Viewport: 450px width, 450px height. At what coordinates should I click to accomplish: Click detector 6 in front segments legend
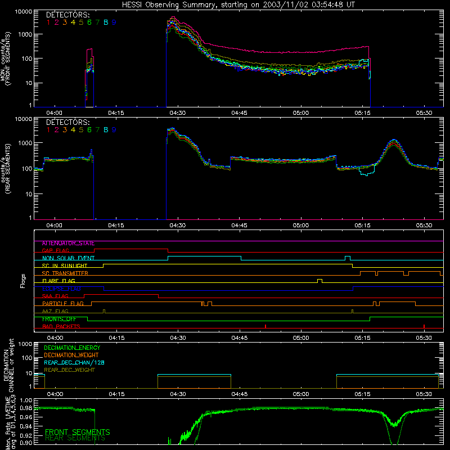point(89,22)
